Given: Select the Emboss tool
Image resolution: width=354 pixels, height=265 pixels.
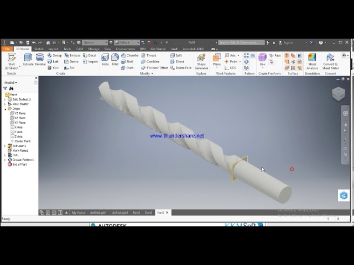Looking at the screenshot, I should 72,55.
